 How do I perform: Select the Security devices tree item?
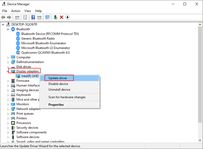tap(27, 128)
